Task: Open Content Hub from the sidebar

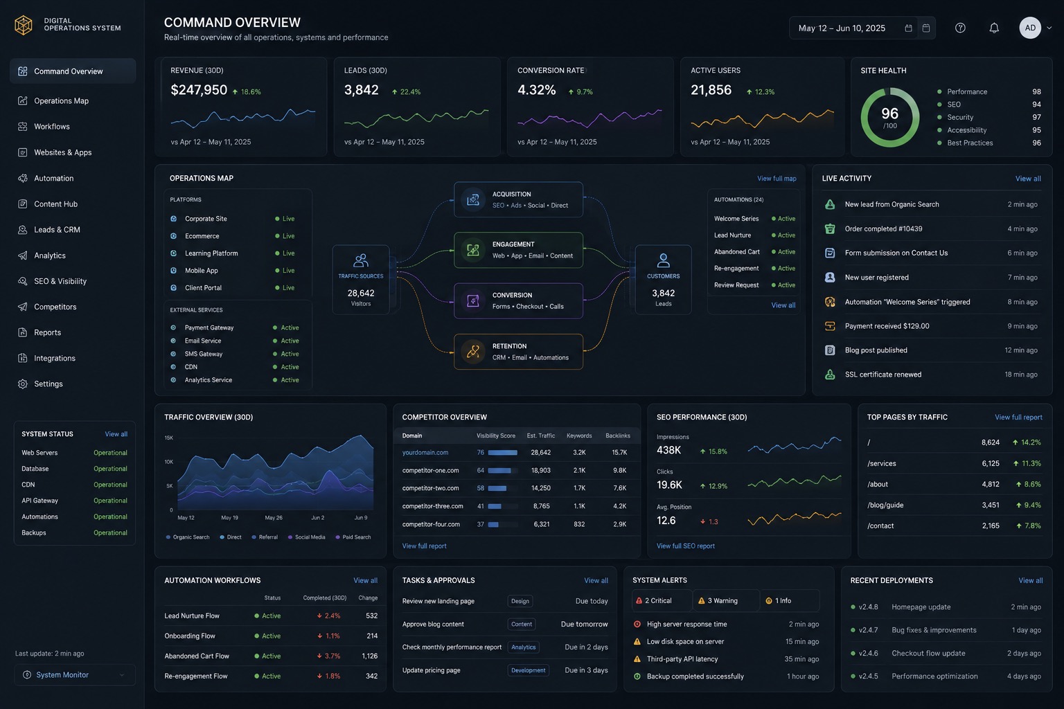Action: [73, 204]
